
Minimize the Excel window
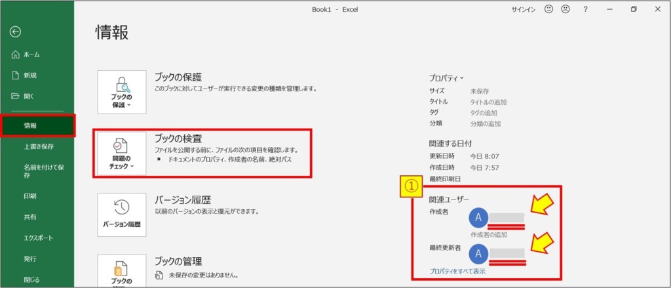click(x=610, y=9)
